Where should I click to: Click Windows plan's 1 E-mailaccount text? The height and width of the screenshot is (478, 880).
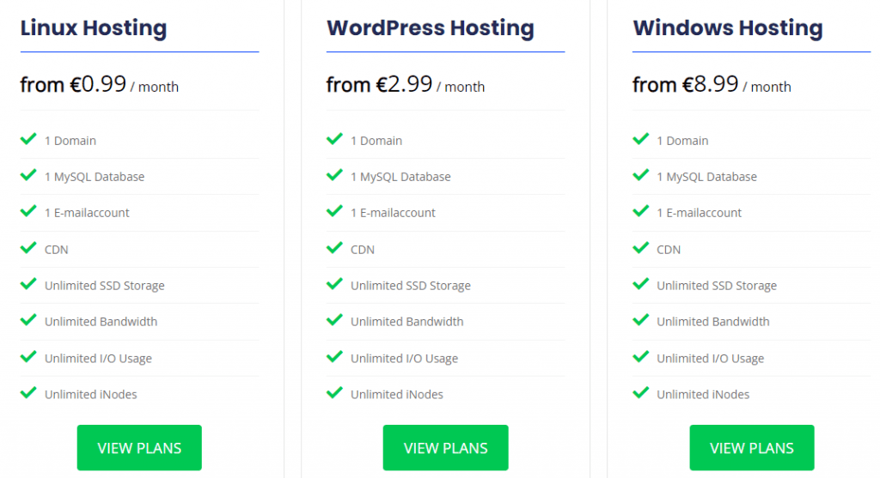click(x=700, y=213)
